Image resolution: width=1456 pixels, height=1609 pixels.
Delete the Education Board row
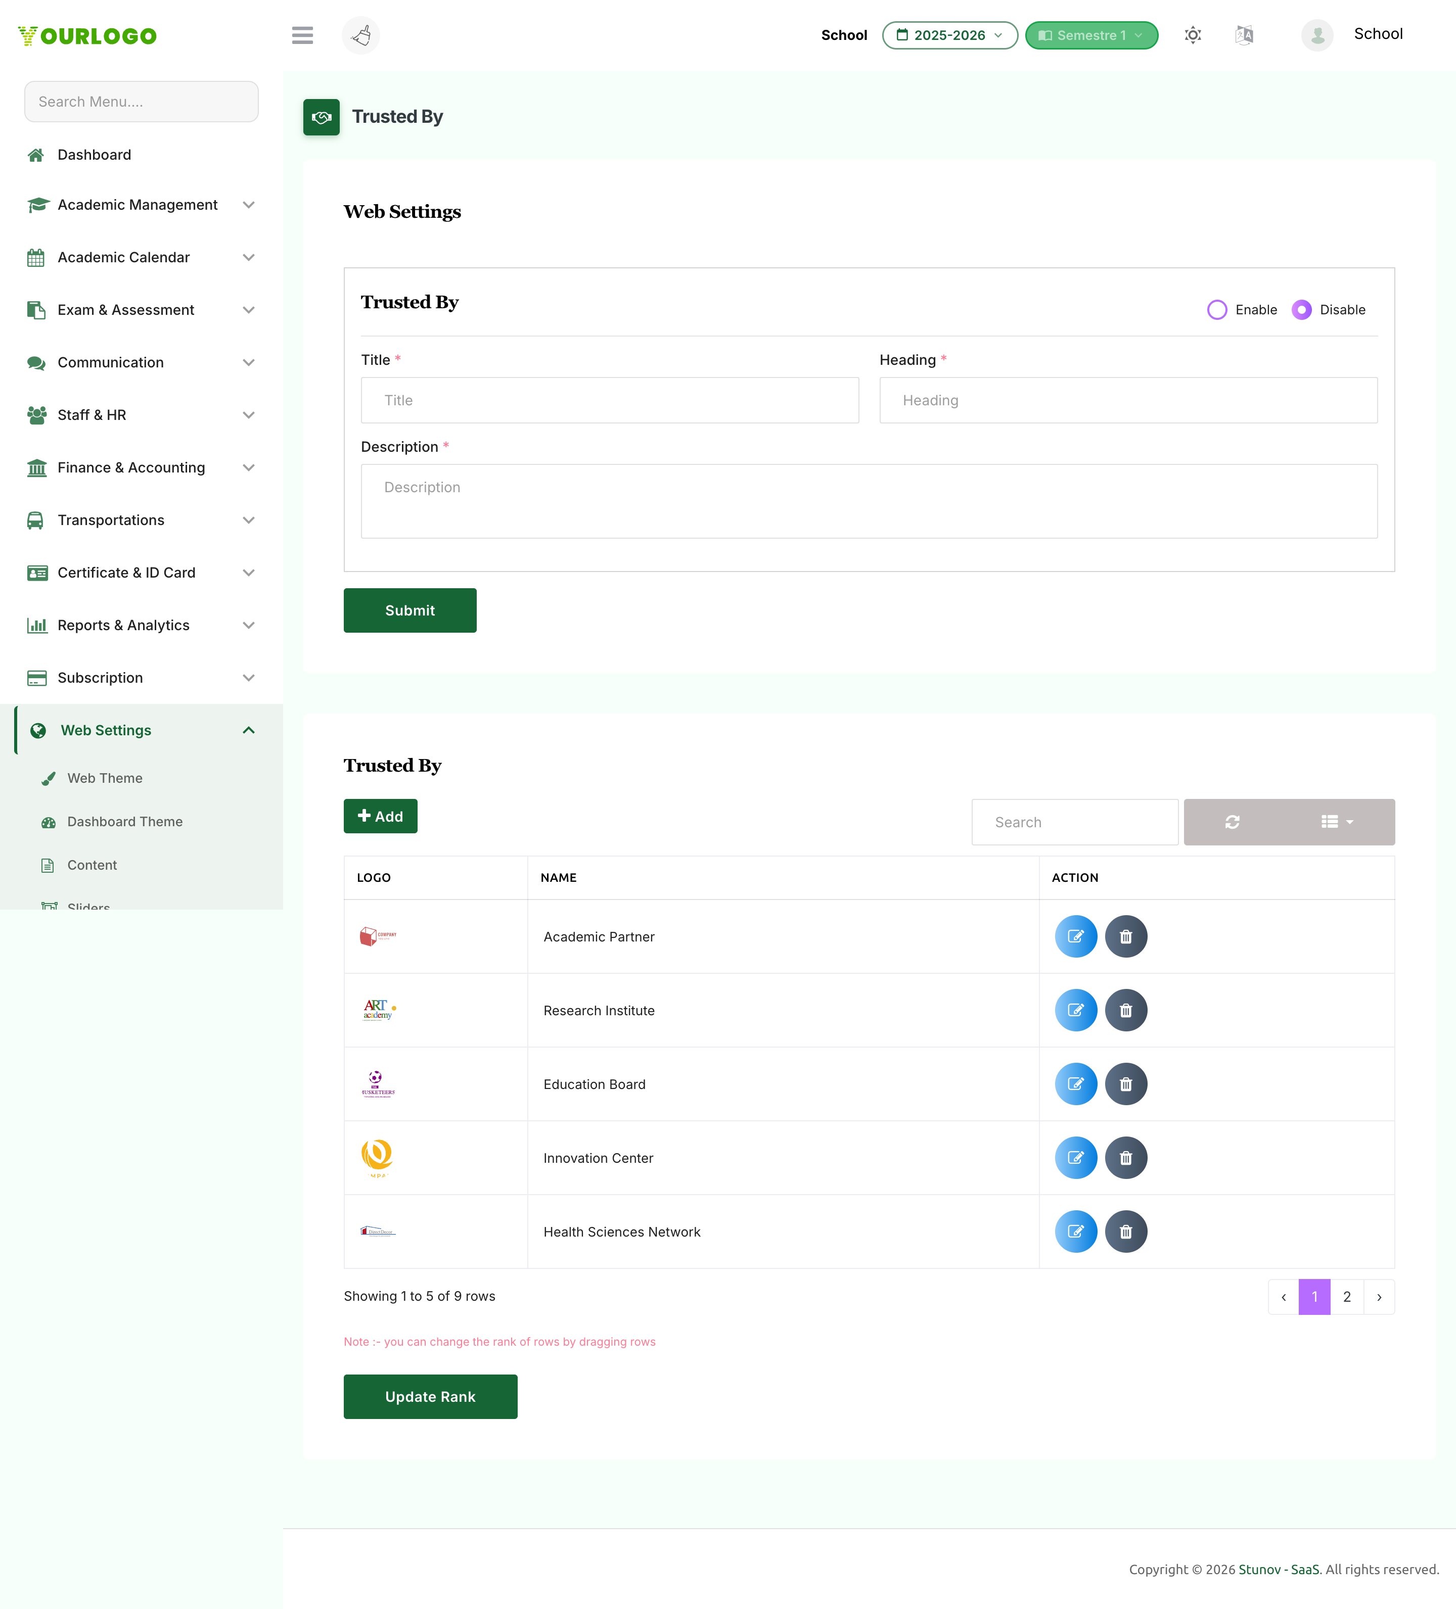coord(1126,1084)
